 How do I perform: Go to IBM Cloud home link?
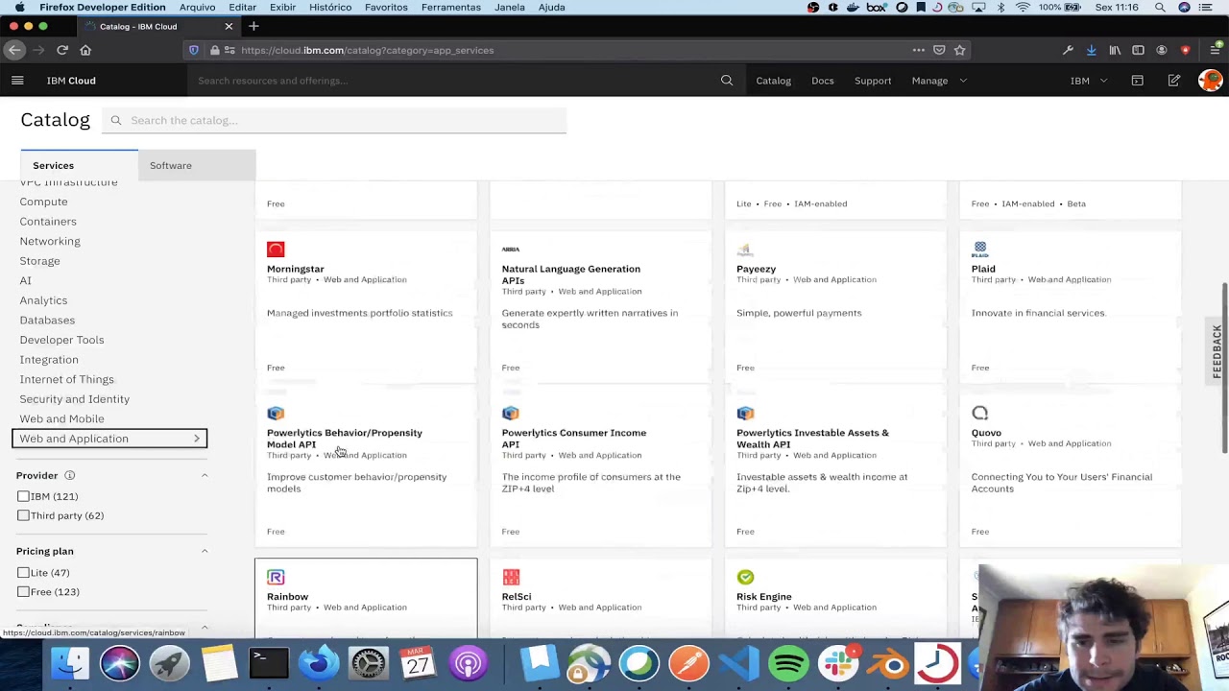tap(71, 81)
